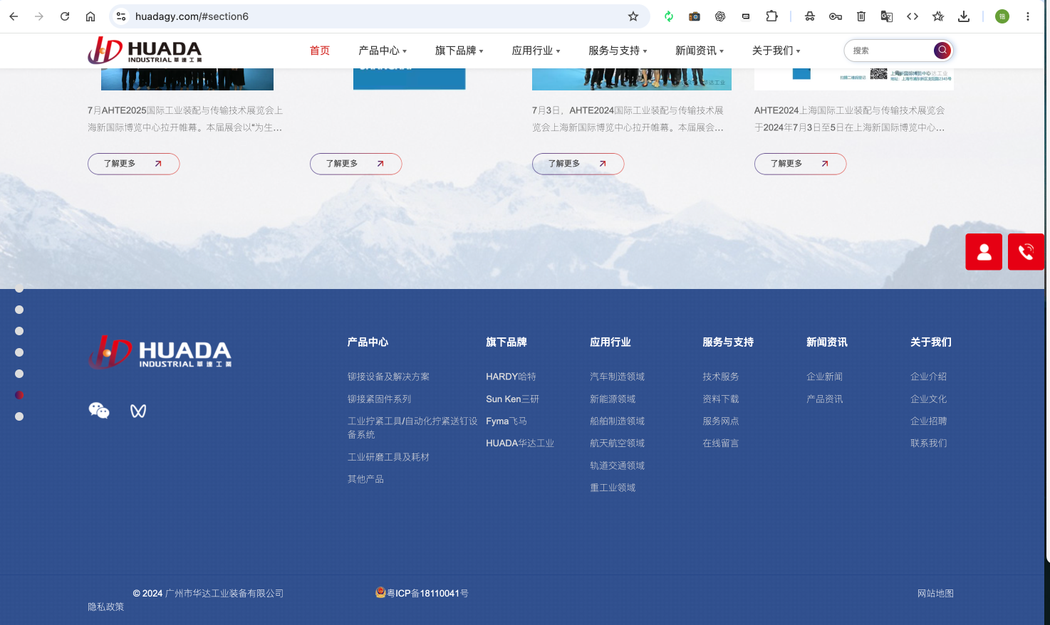Click the red phone contact icon
The width and height of the screenshot is (1050, 625).
1026,252
